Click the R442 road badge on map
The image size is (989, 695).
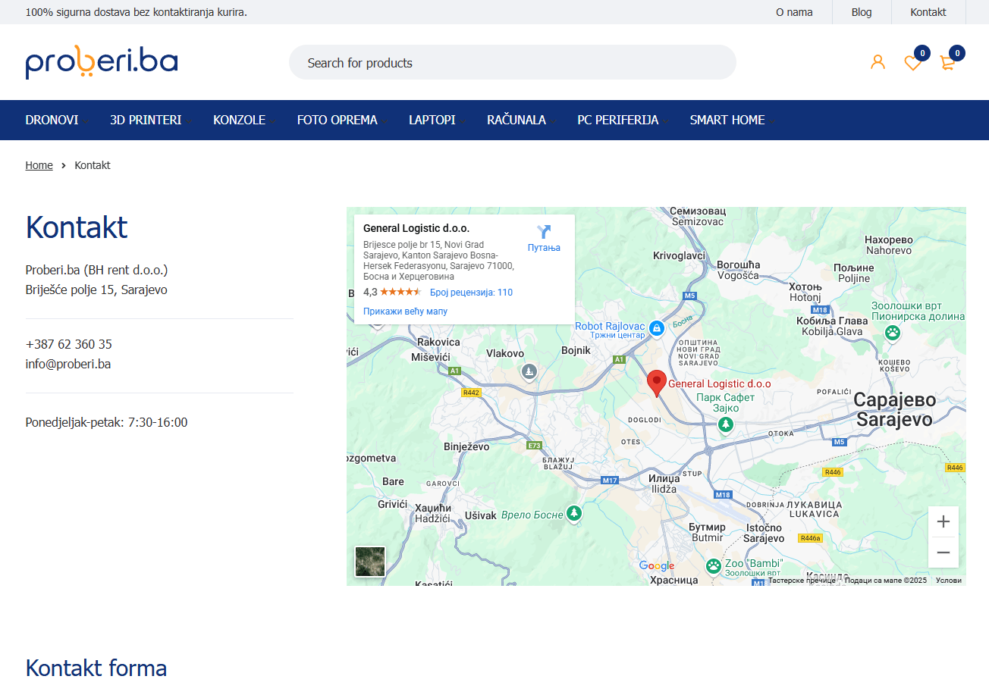click(471, 393)
